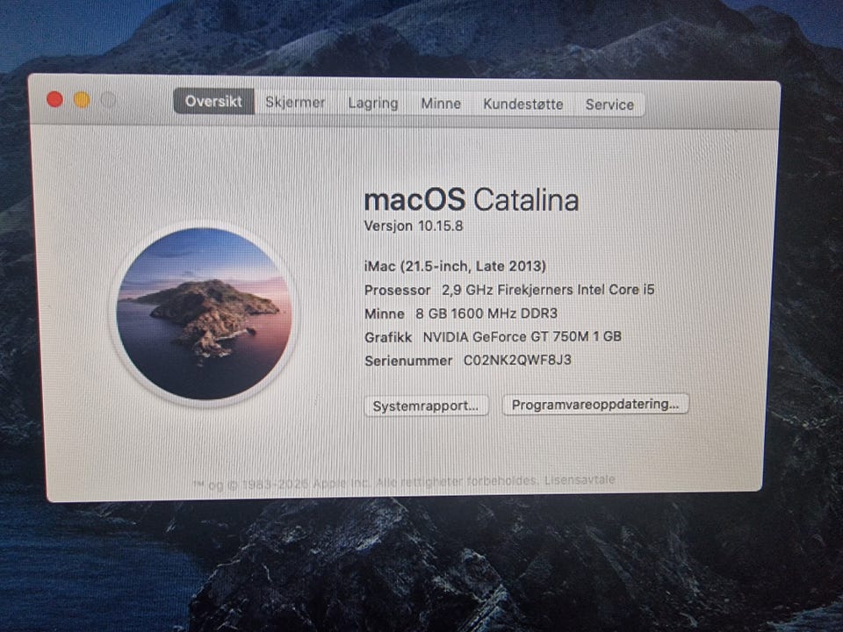Image resolution: width=843 pixels, height=632 pixels.
Task: Click the Grafikk label
Action: click(x=388, y=337)
